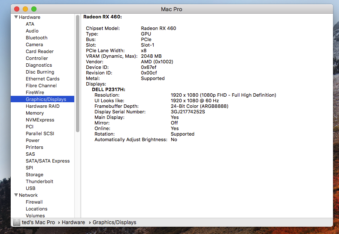Click the vendor value AMD (0x1002)
339x234 pixels.
157,62
